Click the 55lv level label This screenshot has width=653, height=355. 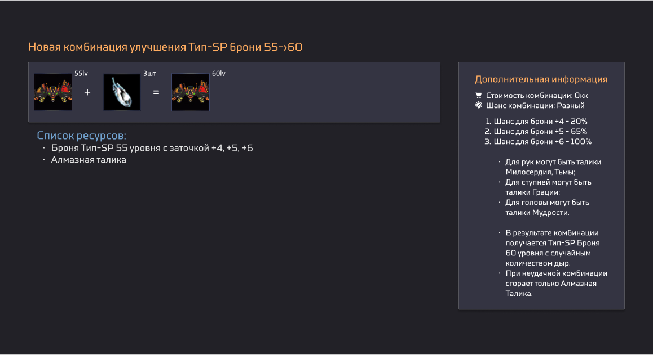(x=81, y=74)
